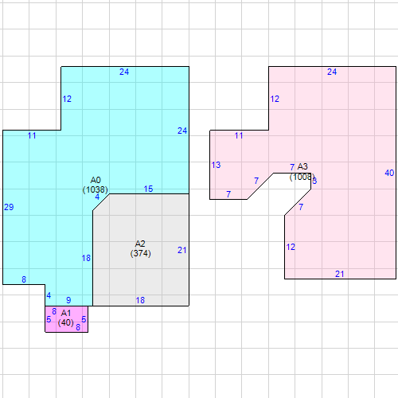The height and width of the screenshot is (398, 398).
Task: Click the 24 dimension along A0's right side
Action: 182,131
